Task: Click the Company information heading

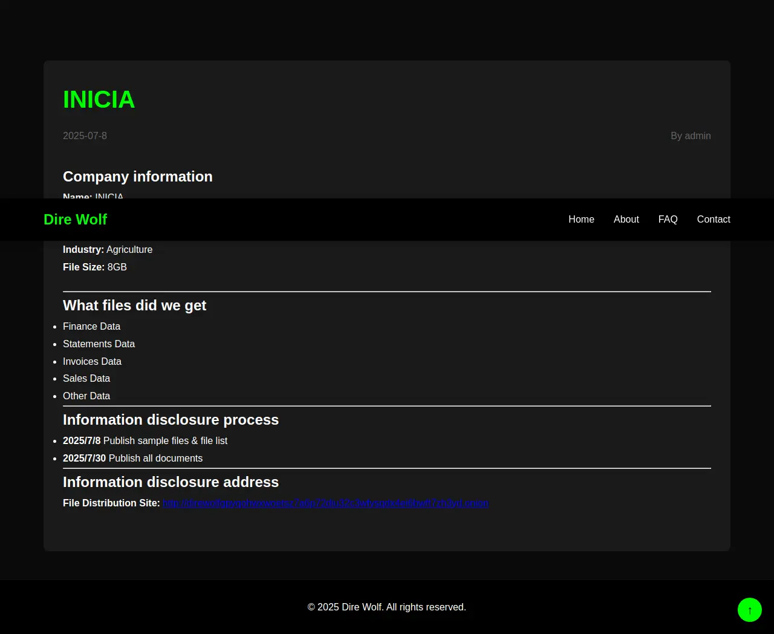Action: click(138, 177)
